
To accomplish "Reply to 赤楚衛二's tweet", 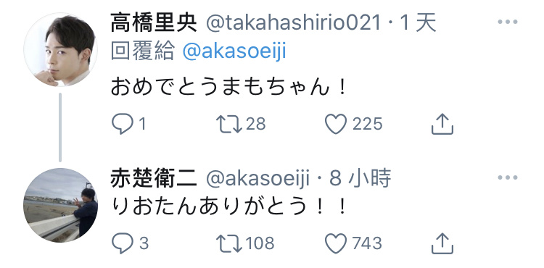I will click(123, 243).
